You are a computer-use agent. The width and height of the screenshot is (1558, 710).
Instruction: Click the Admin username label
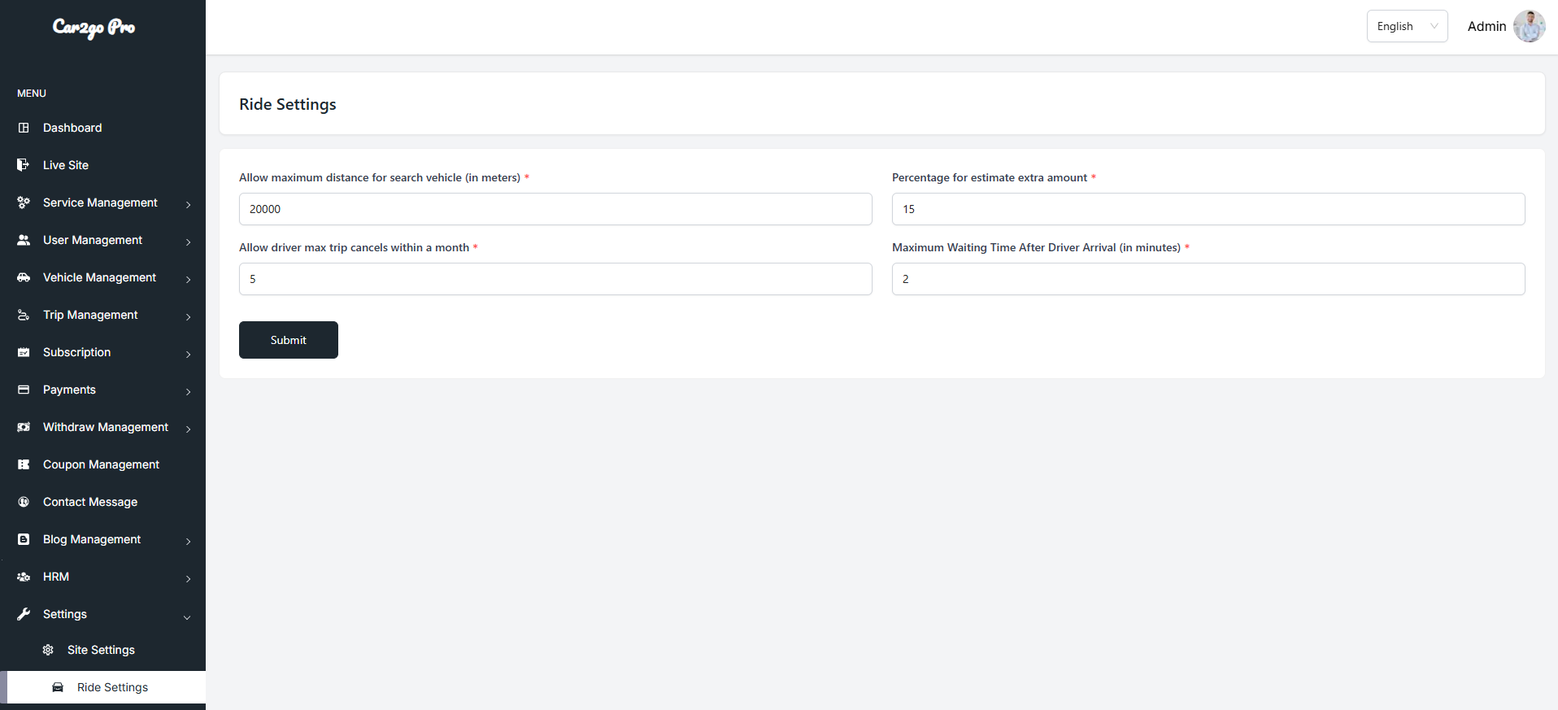coord(1486,26)
